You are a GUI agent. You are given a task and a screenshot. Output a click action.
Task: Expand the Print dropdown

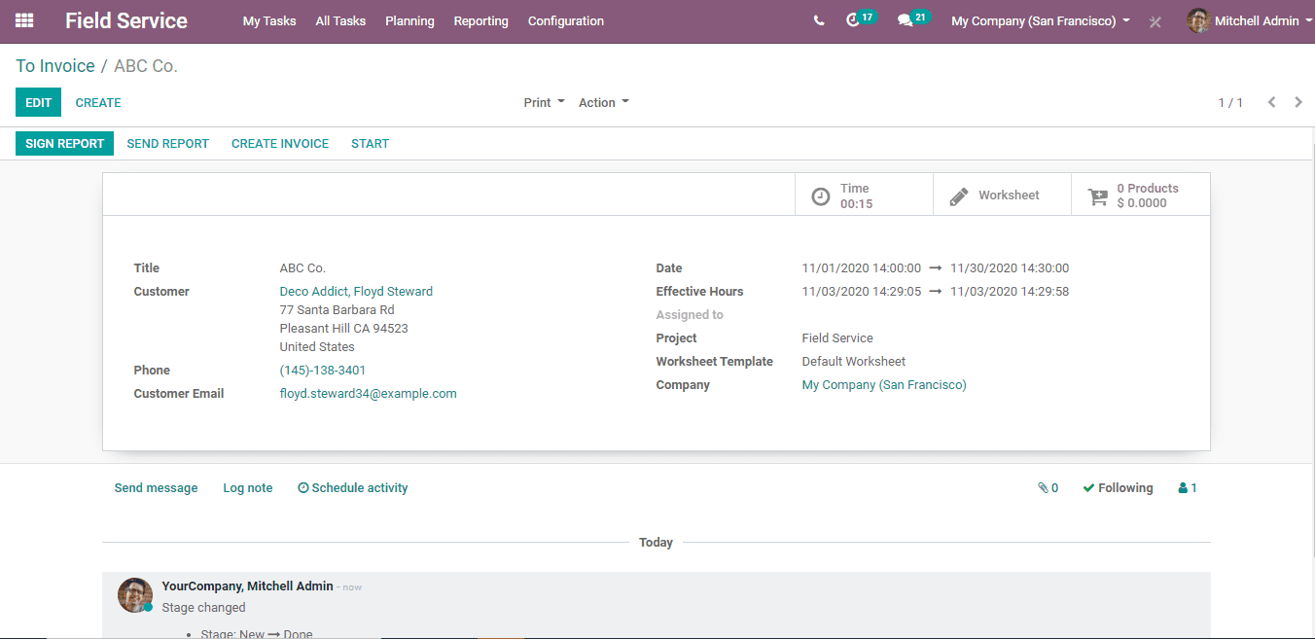click(x=544, y=102)
